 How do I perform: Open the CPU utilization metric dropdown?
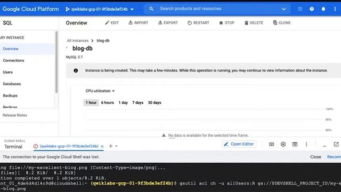coord(100,91)
